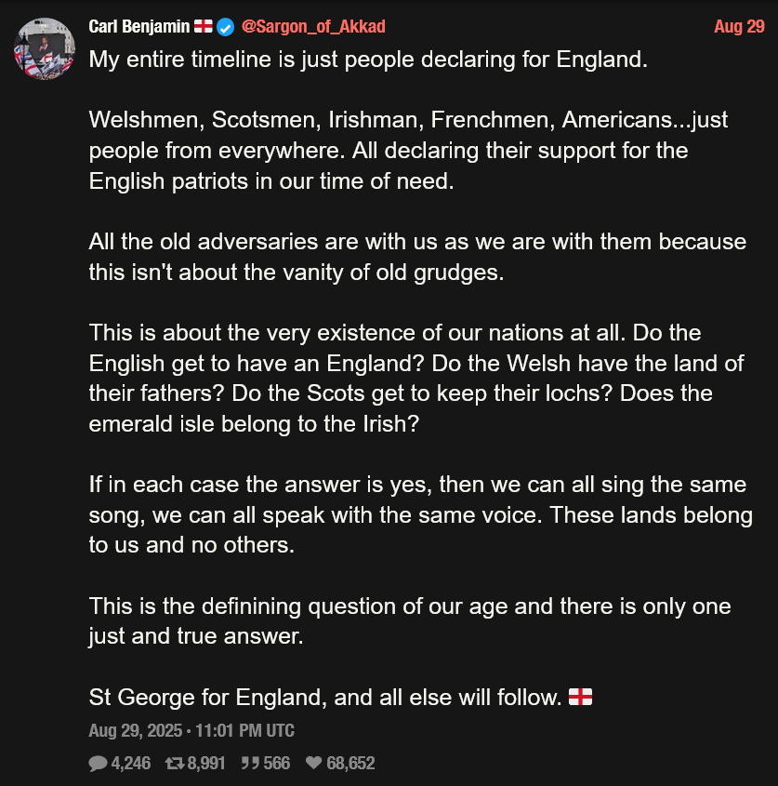Image resolution: width=778 pixels, height=786 pixels.
Task: Click the England flag beside the display name
Action: point(204,26)
